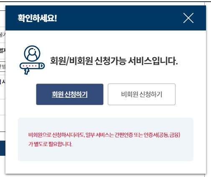The width and height of the screenshot is (211, 177).
Task: Choose 비회원 신청하기 to apply as non-member
Action: click(142, 94)
